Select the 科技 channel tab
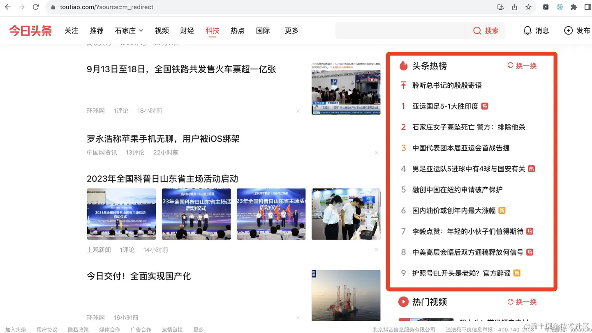This screenshot has width=592, height=333. point(213,30)
